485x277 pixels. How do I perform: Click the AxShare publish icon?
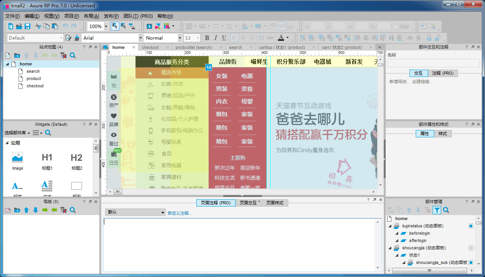[x=158, y=26]
